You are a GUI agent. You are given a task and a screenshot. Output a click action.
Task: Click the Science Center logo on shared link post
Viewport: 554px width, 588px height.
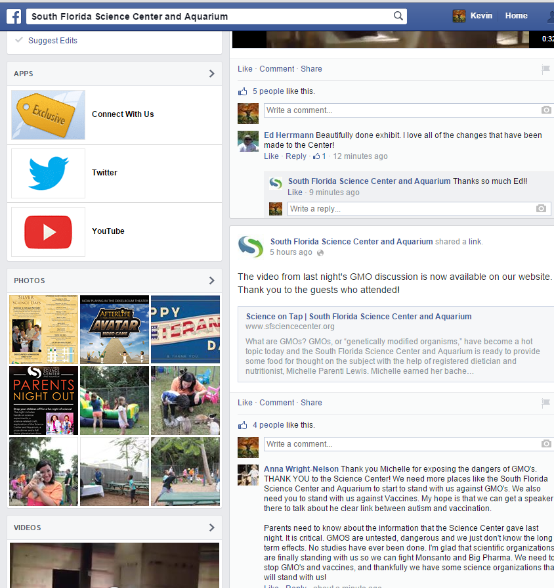pos(251,246)
